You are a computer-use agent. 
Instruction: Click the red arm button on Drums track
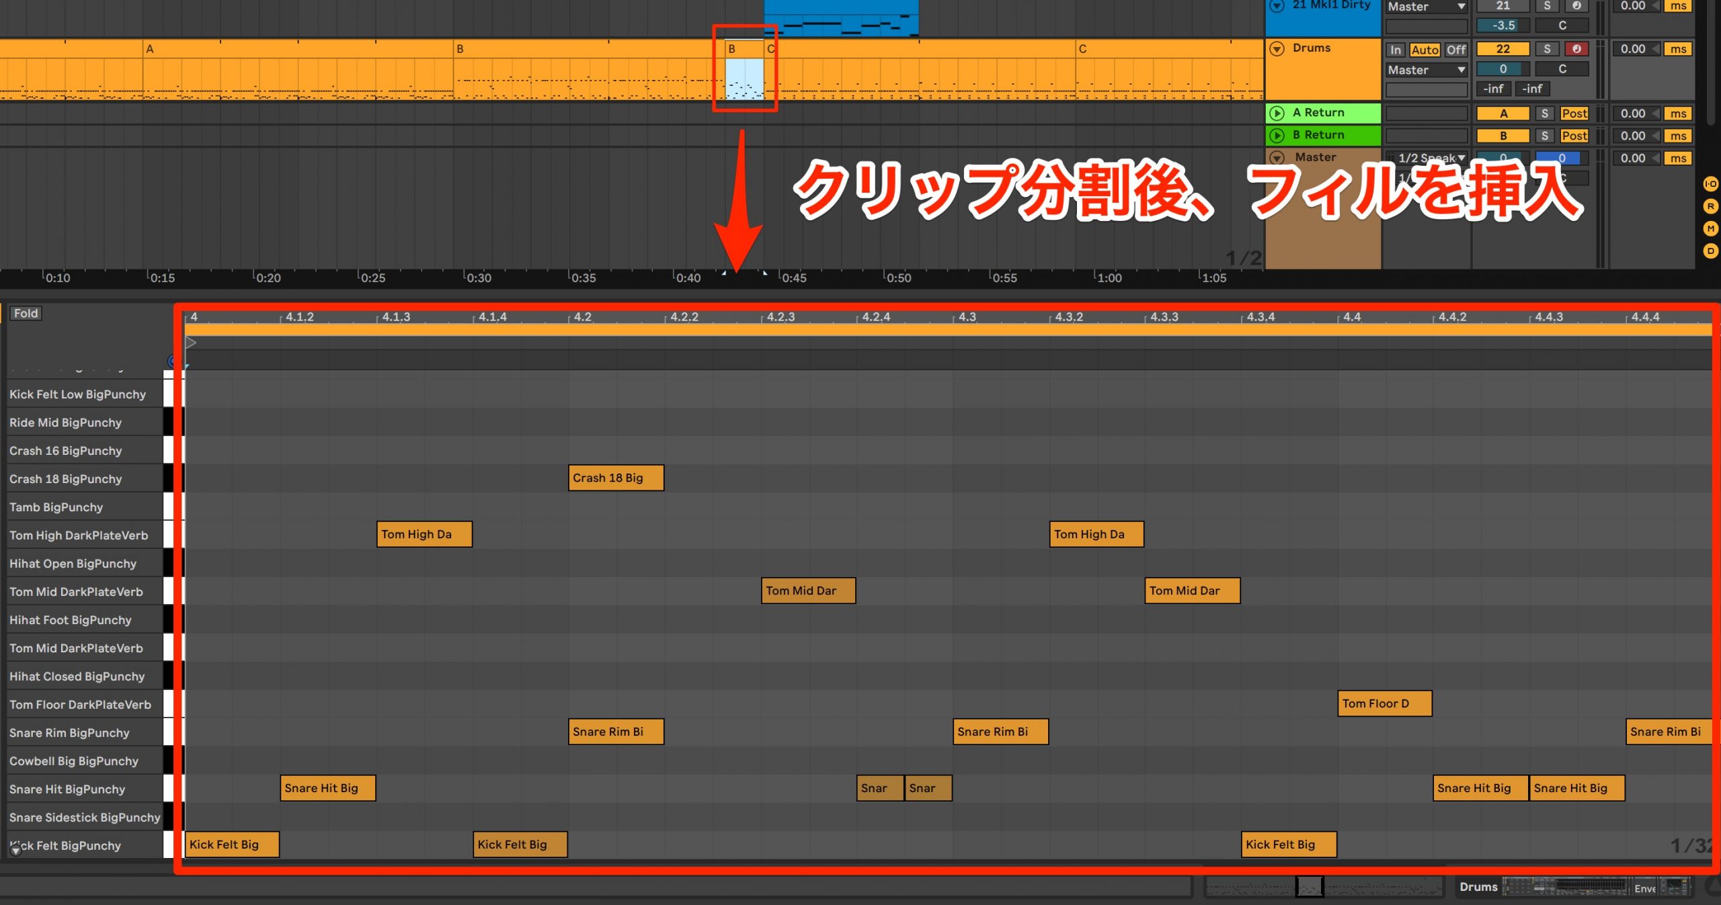click(1576, 49)
